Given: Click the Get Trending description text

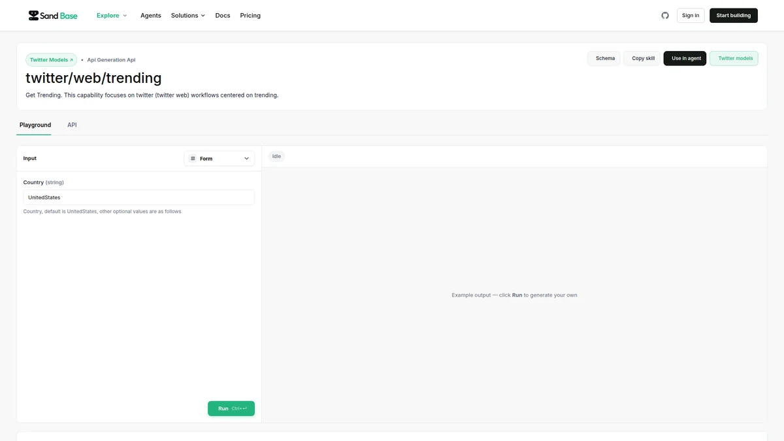Looking at the screenshot, I should pyautogui.click(x=152, y=95).
